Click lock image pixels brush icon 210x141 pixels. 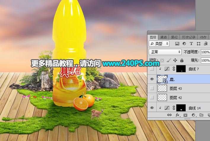(169, 60)
